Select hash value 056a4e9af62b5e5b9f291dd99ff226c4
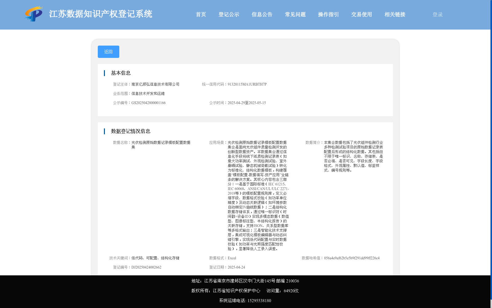 click(352, 258)
